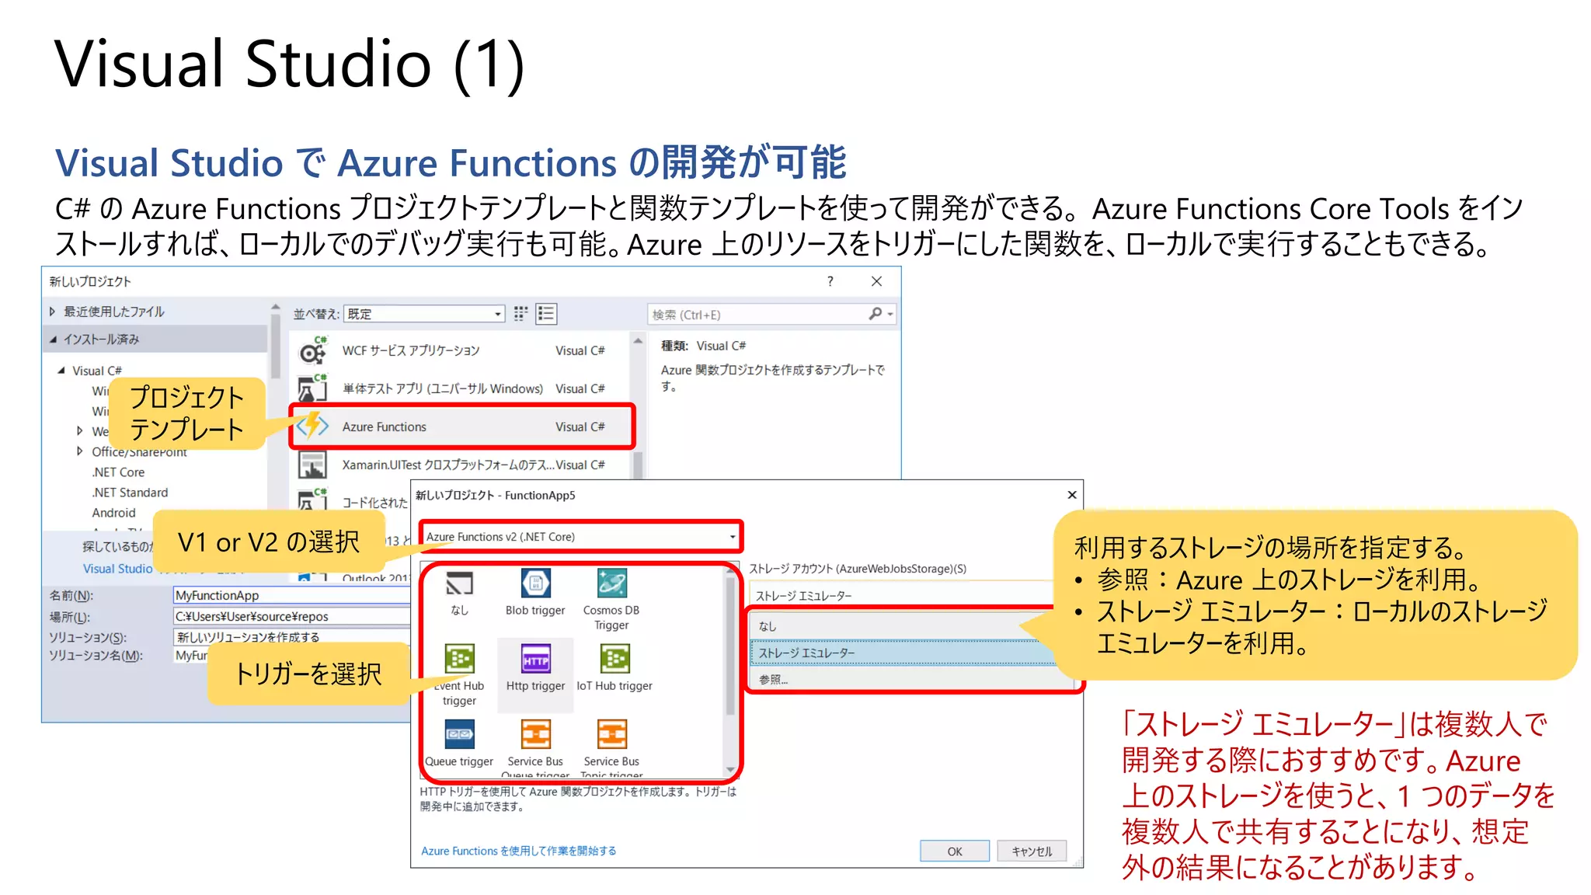Click the trigger list scroll down arrow

click(x=730, y=770)
